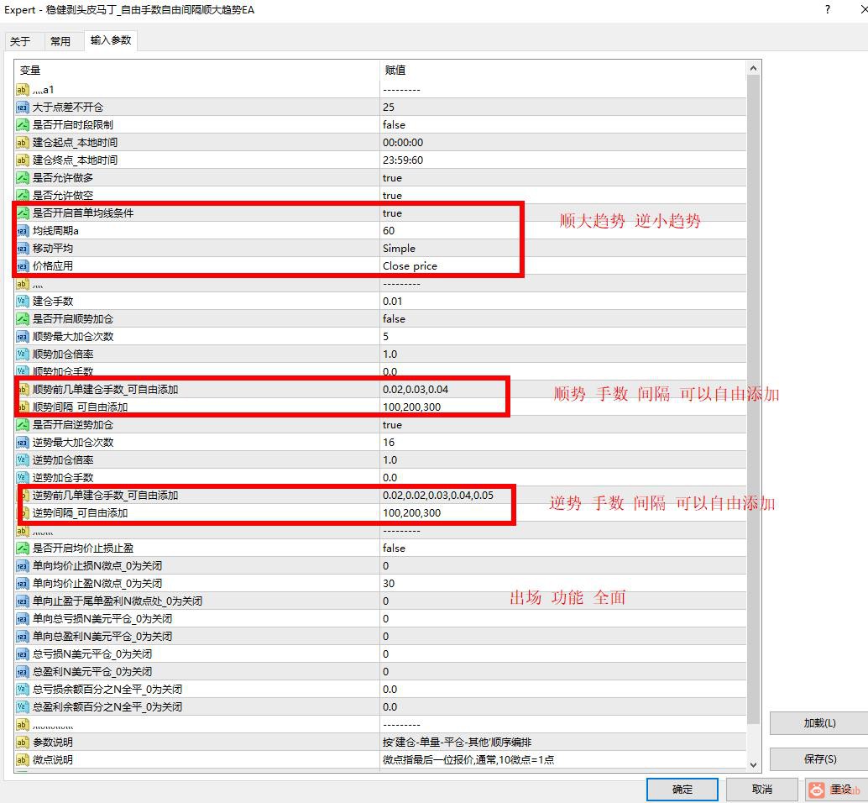
Task: Click the string icon beside 微点说明
Action: [x=22, y=760]
